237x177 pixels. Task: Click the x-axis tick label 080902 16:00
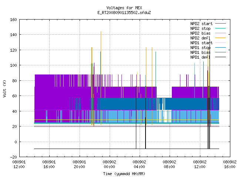[230, 164]
